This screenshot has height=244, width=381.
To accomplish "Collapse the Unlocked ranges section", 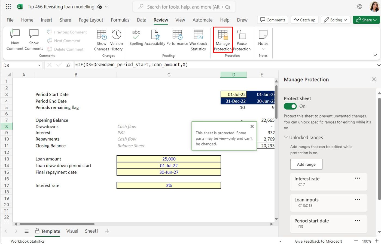I will [x=286, y=137].
